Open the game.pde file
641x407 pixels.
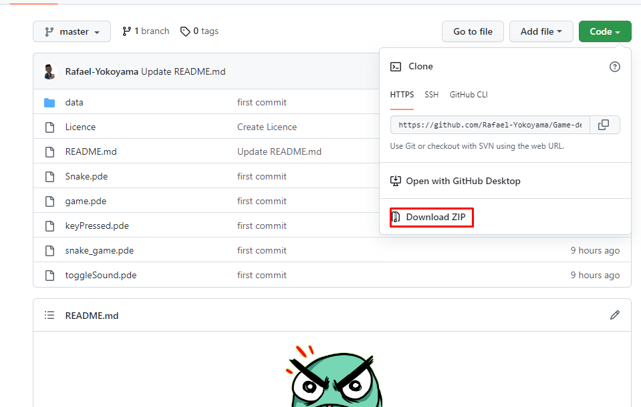[x=86, y=201]
